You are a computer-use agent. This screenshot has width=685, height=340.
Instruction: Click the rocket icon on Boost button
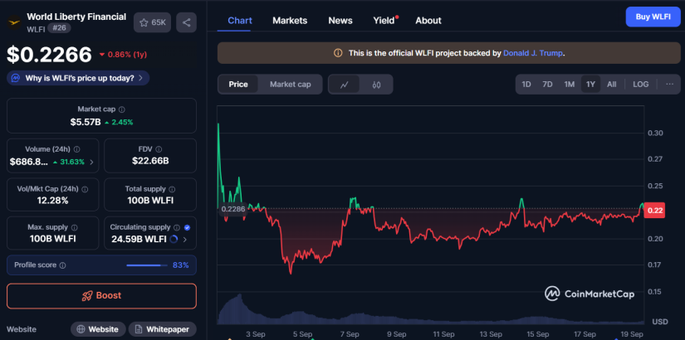[x=87, y=296]
